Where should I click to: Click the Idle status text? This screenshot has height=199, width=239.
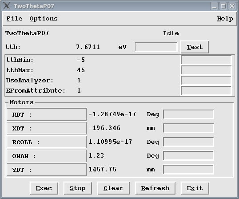(x=171, y=33)
